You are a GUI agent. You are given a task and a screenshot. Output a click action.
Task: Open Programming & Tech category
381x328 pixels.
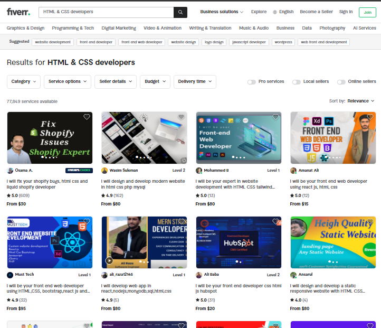pyautogui.click(x=73, y=28)
